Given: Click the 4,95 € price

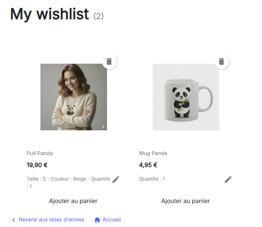Looking at the screenshot, I should (148, 165).
